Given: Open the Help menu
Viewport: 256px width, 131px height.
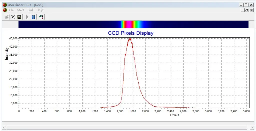Looking at the screenshot, I should [x=40, y=10].
